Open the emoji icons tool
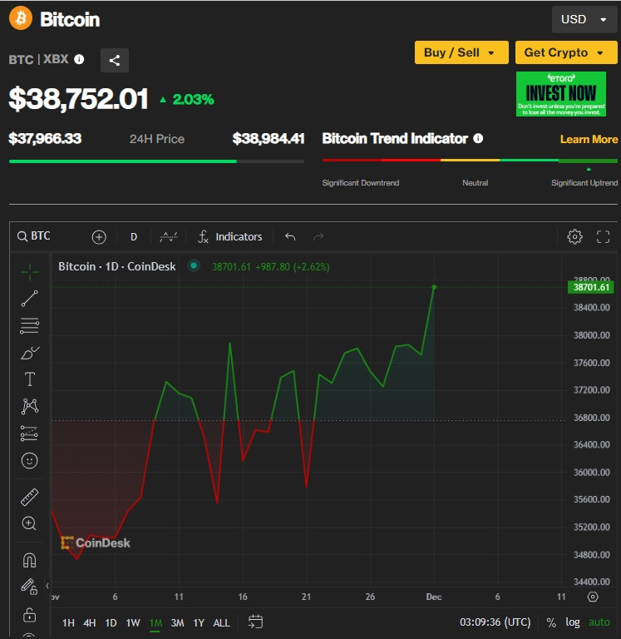621x639 pixels. pyautogui.click(x=29, y=460)
